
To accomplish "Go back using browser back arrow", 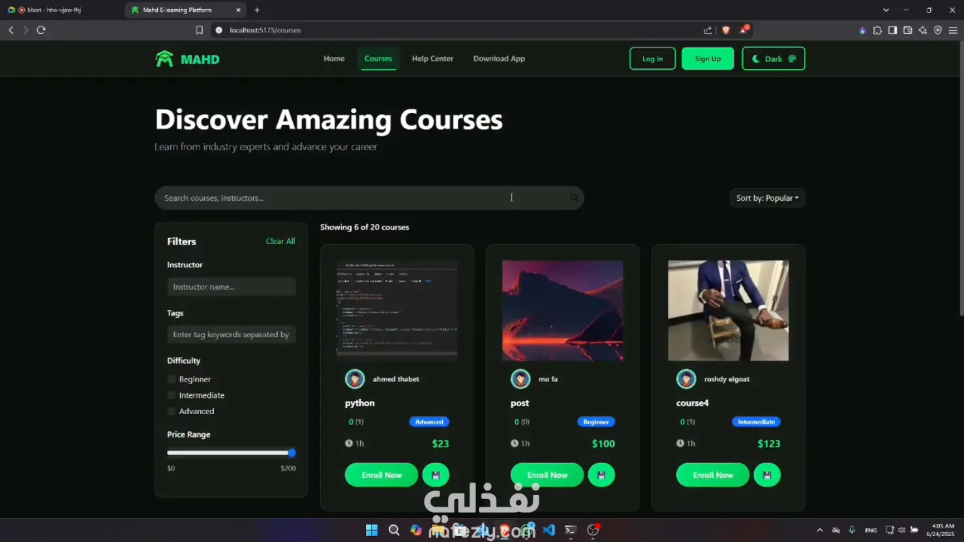I will 11,30.
